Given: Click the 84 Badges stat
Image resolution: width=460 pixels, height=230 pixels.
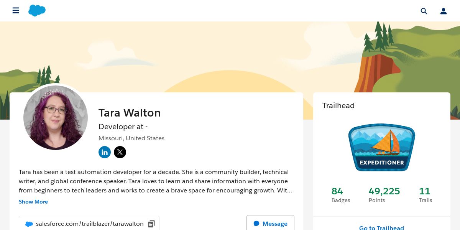Looking at the screenshot, I should click(340, 195).
